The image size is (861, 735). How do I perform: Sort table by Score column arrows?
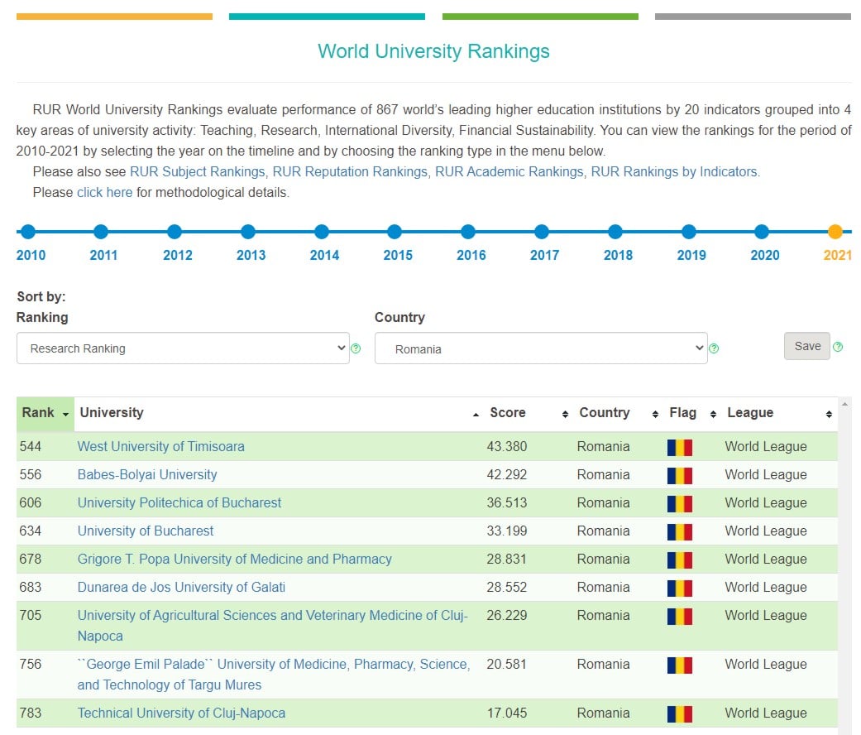point(565,414)
